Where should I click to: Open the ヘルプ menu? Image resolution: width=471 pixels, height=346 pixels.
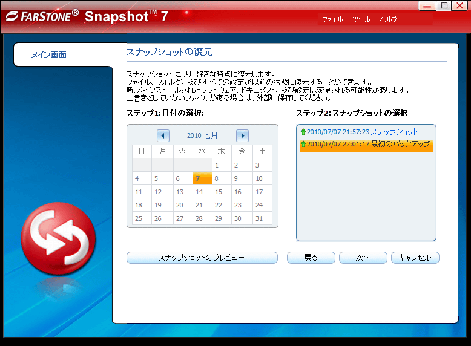[389, 19]
